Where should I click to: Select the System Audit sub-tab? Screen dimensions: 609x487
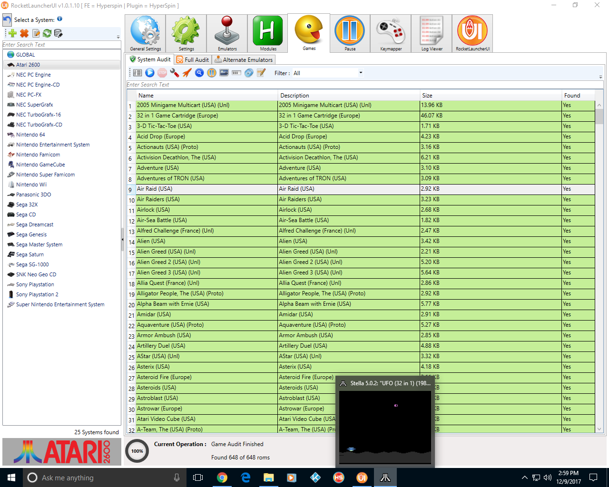(x=150, y=59)
